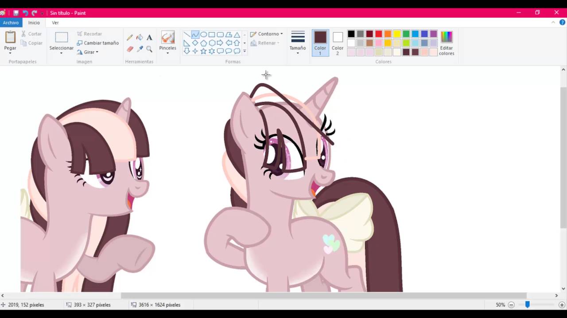Choose the Right triangle shape
This screenshot has width=567, height=318.
coord(186,43)
